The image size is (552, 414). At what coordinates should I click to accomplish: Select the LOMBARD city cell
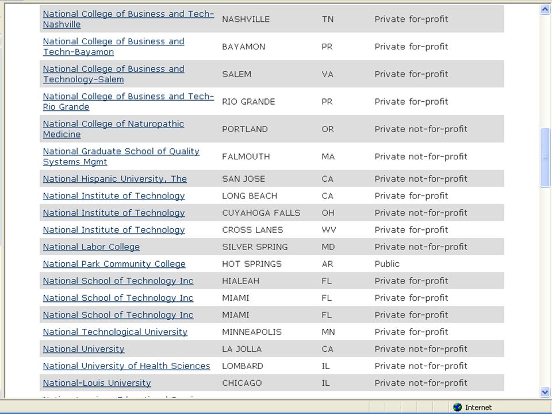tap(242, 366)
